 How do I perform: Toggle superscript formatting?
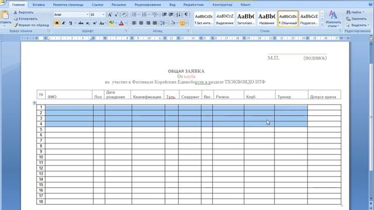tap(95, 23)
